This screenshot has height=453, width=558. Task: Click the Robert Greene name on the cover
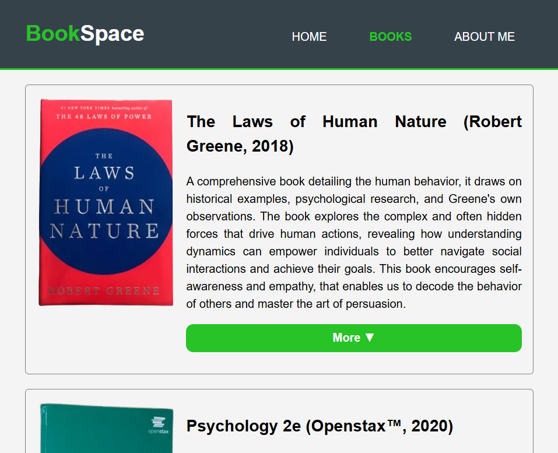coord(104,290)
